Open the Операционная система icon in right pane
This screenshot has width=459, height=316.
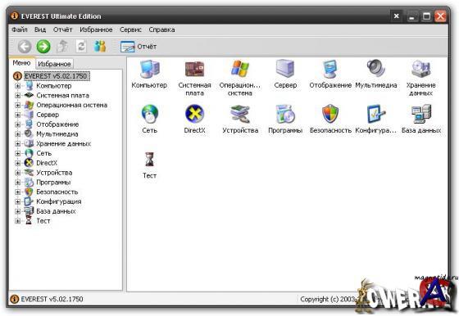tap(239, 69)
